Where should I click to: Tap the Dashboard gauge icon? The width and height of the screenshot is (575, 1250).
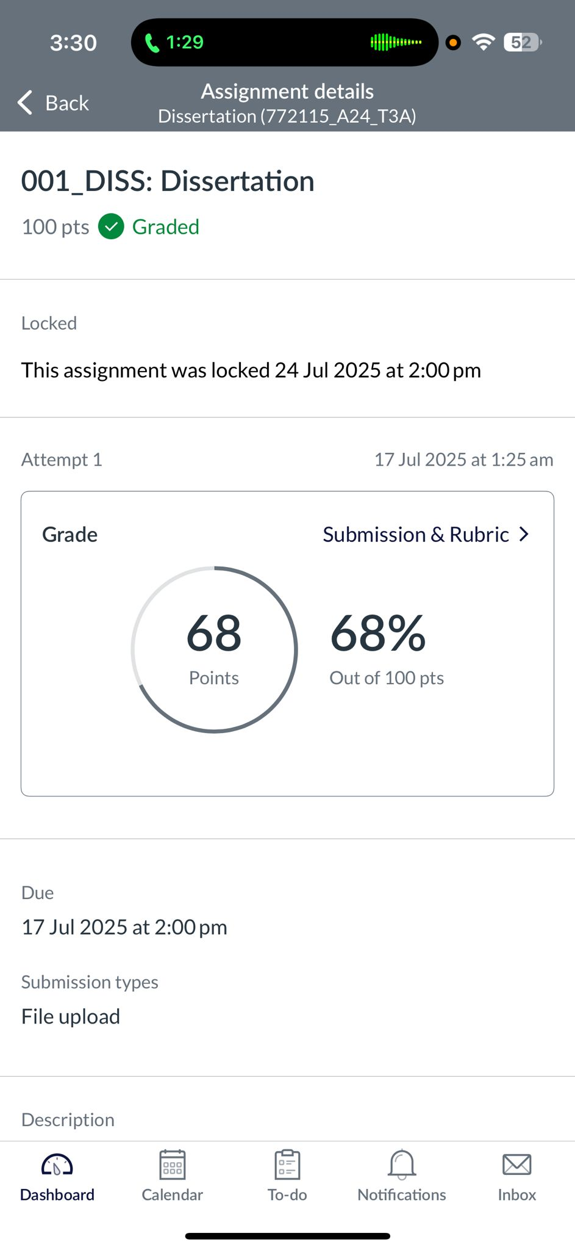(x=57, y=1165)
